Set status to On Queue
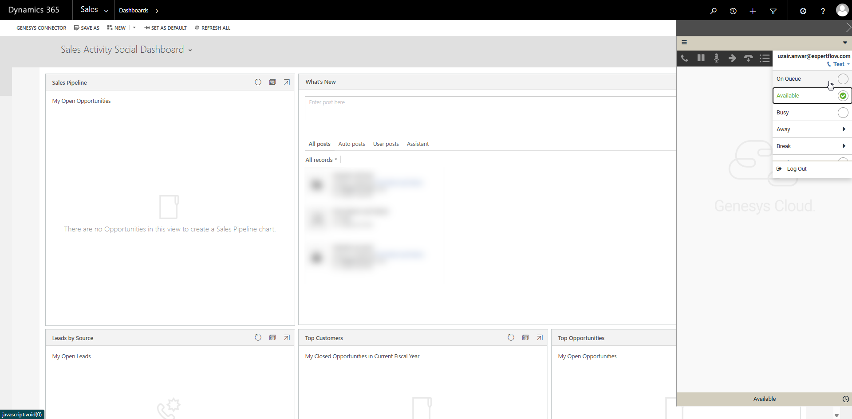This screenshot has width=852, height=419. click(x=843, y=79)
